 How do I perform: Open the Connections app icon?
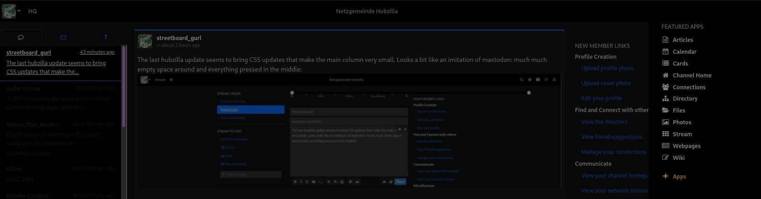[665, 87]
